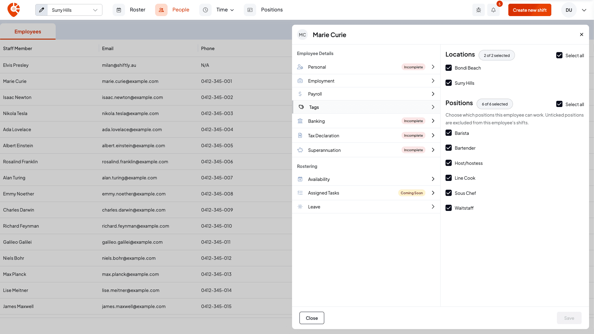Click the Banking building icon
Viewport: 594px width, 334px height.
pos(300,121)
